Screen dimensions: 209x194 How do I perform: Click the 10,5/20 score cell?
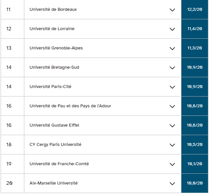click(195, 145)
